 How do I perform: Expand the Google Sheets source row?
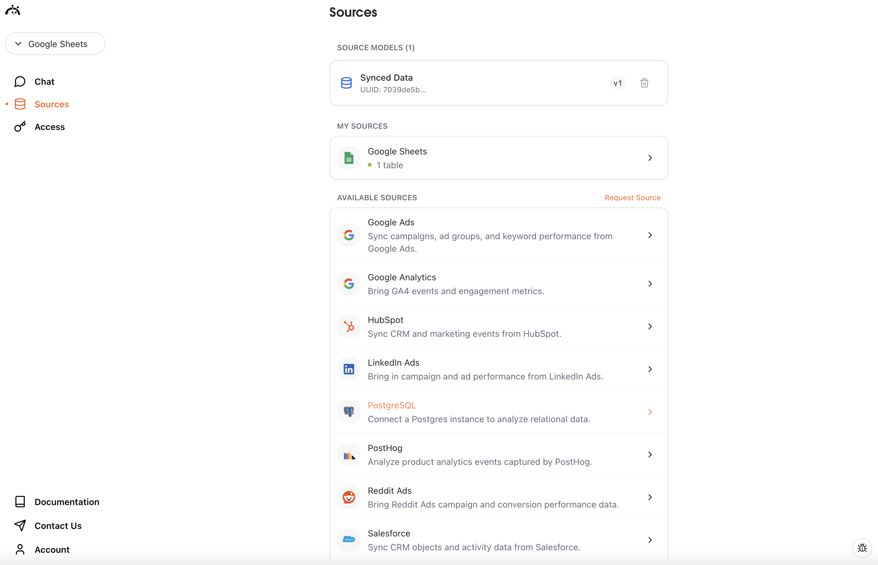click(650, 157)
